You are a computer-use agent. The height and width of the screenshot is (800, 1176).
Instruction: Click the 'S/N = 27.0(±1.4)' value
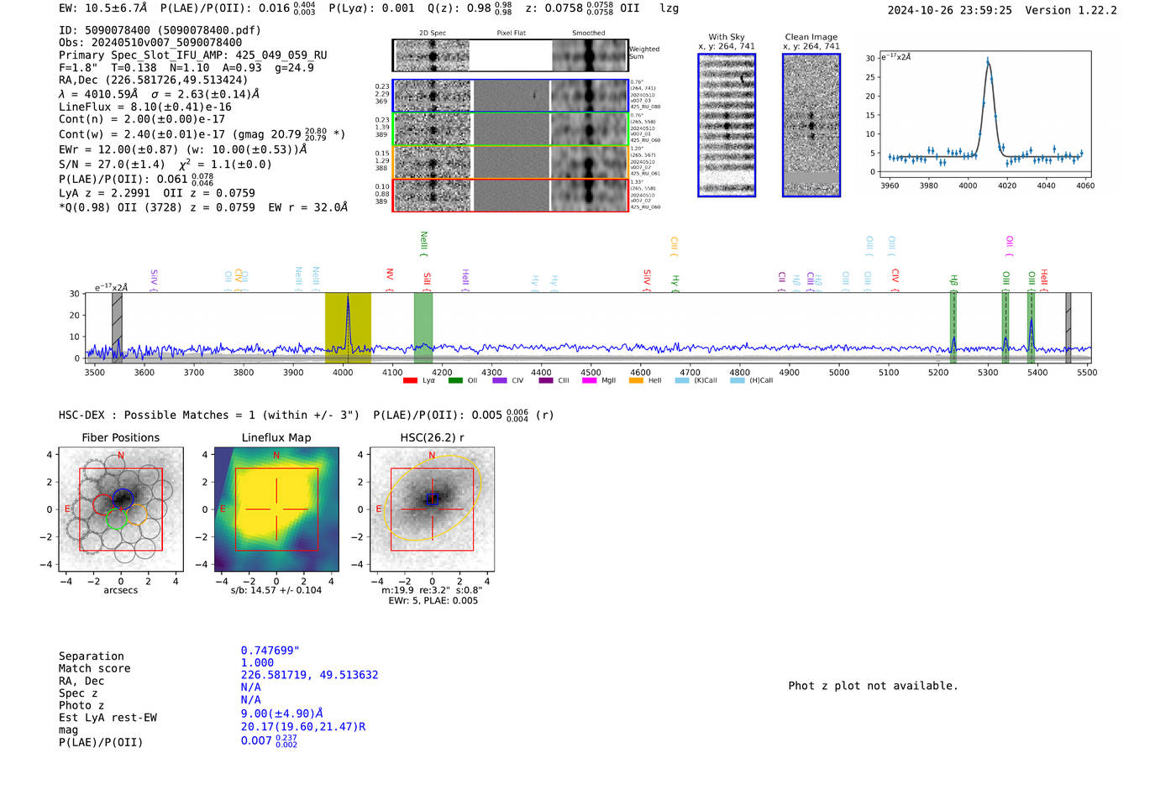point(112,165)
